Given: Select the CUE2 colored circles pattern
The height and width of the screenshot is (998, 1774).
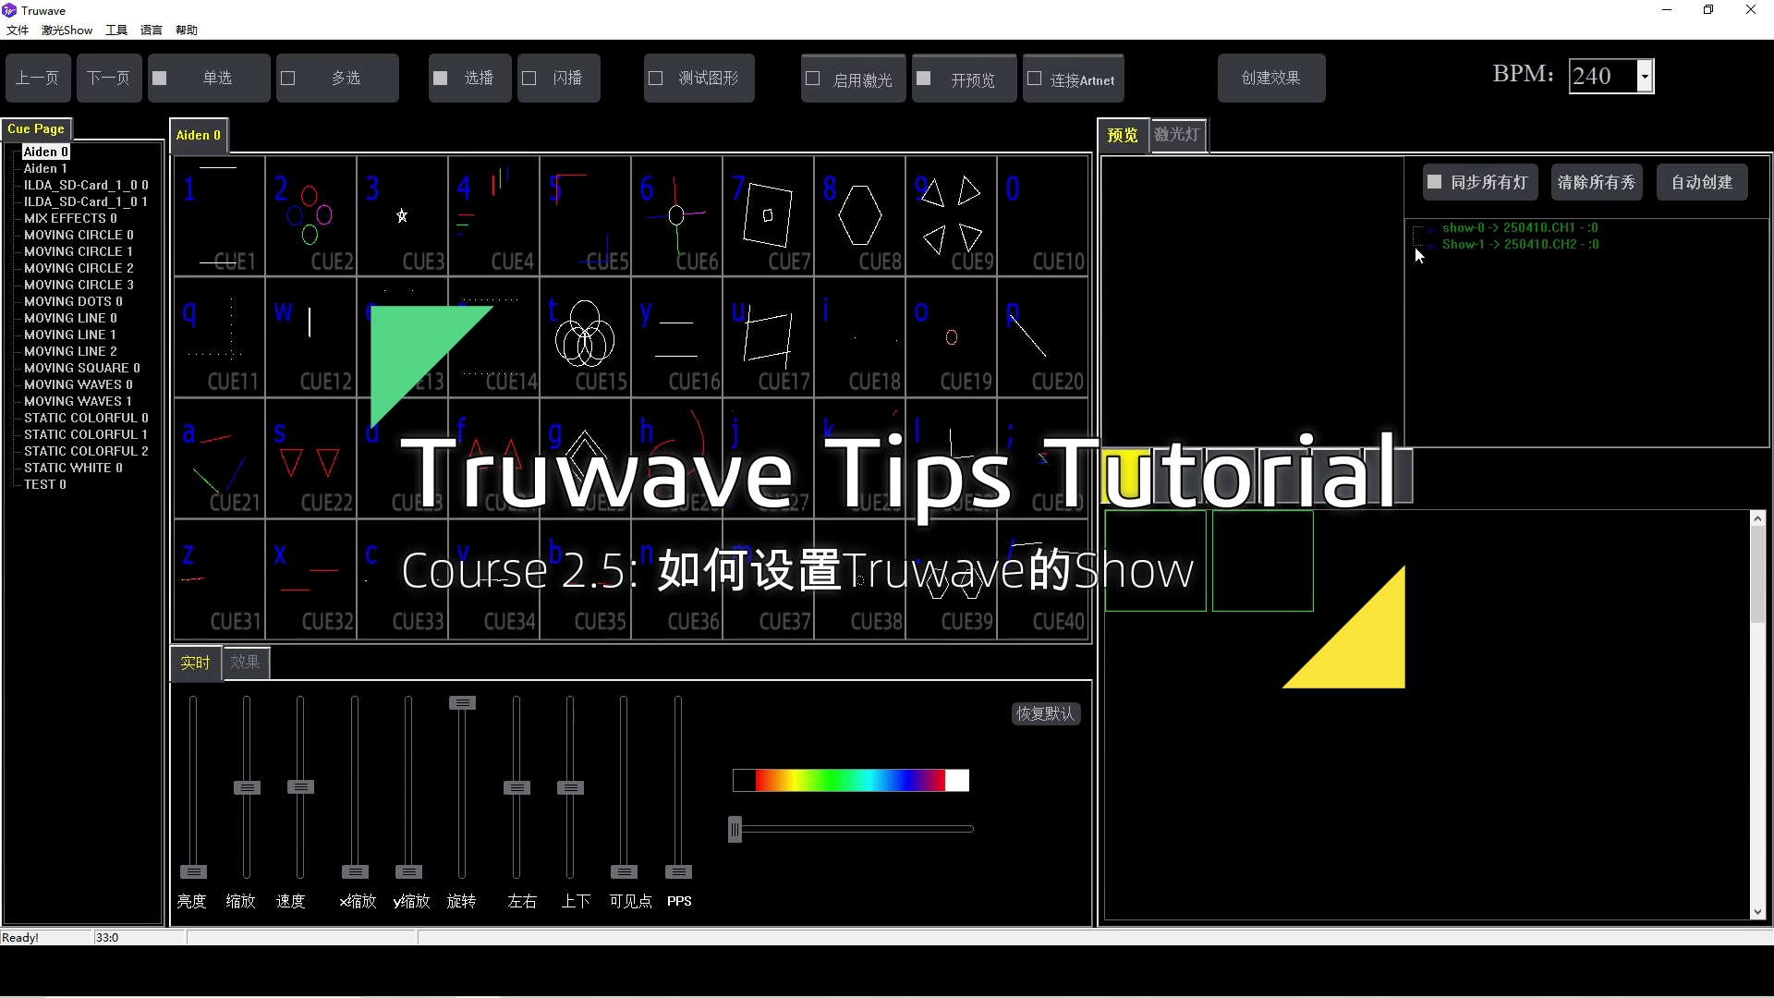Looking at the screenshot, I should [310, 215].
